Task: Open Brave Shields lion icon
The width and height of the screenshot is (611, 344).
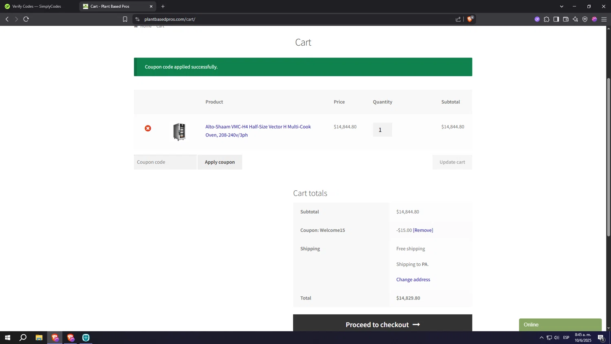Action: [x=470, y=19]
